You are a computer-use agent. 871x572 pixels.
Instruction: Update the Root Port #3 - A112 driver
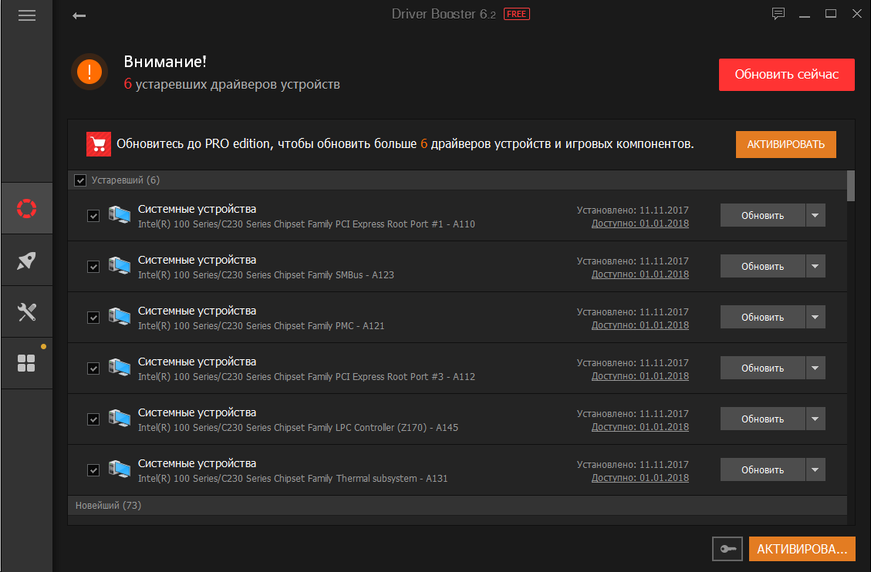(x=763, y=368)
